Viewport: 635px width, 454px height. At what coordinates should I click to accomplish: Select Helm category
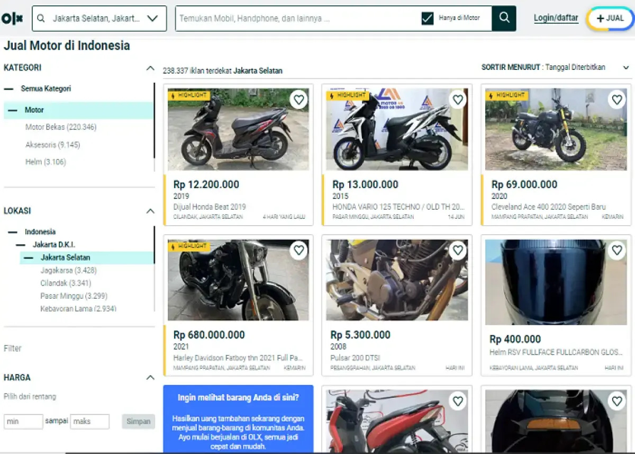(x=46, y=162)
